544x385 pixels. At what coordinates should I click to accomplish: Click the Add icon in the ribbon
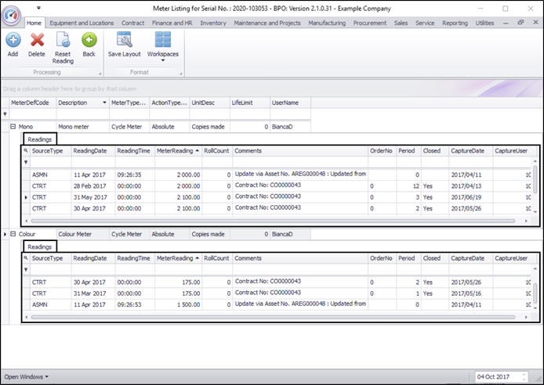tap(13, 40)
